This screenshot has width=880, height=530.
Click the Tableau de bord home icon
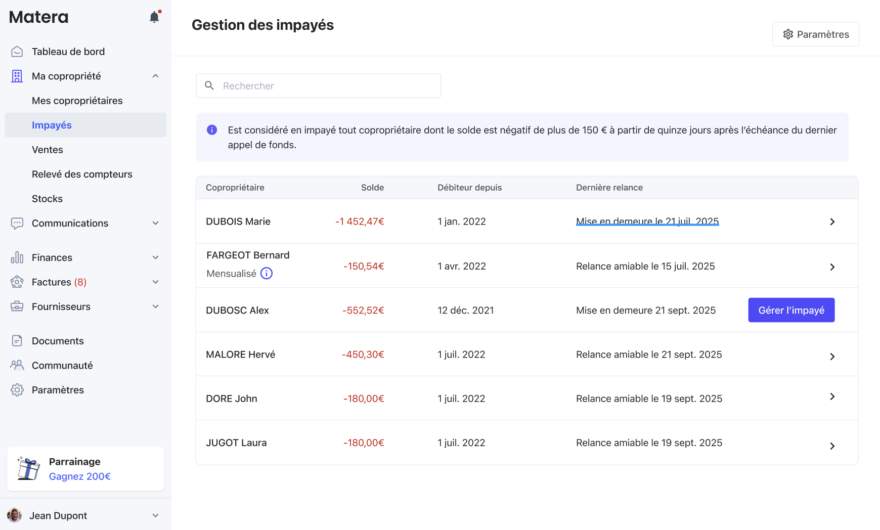point(17,52)
